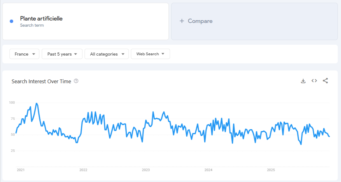Change the Past 5 years time range
This screenshot has height=182, width=341.
click(62, 54)
